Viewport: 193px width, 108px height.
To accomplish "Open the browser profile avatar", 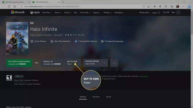I will [178, 7].
